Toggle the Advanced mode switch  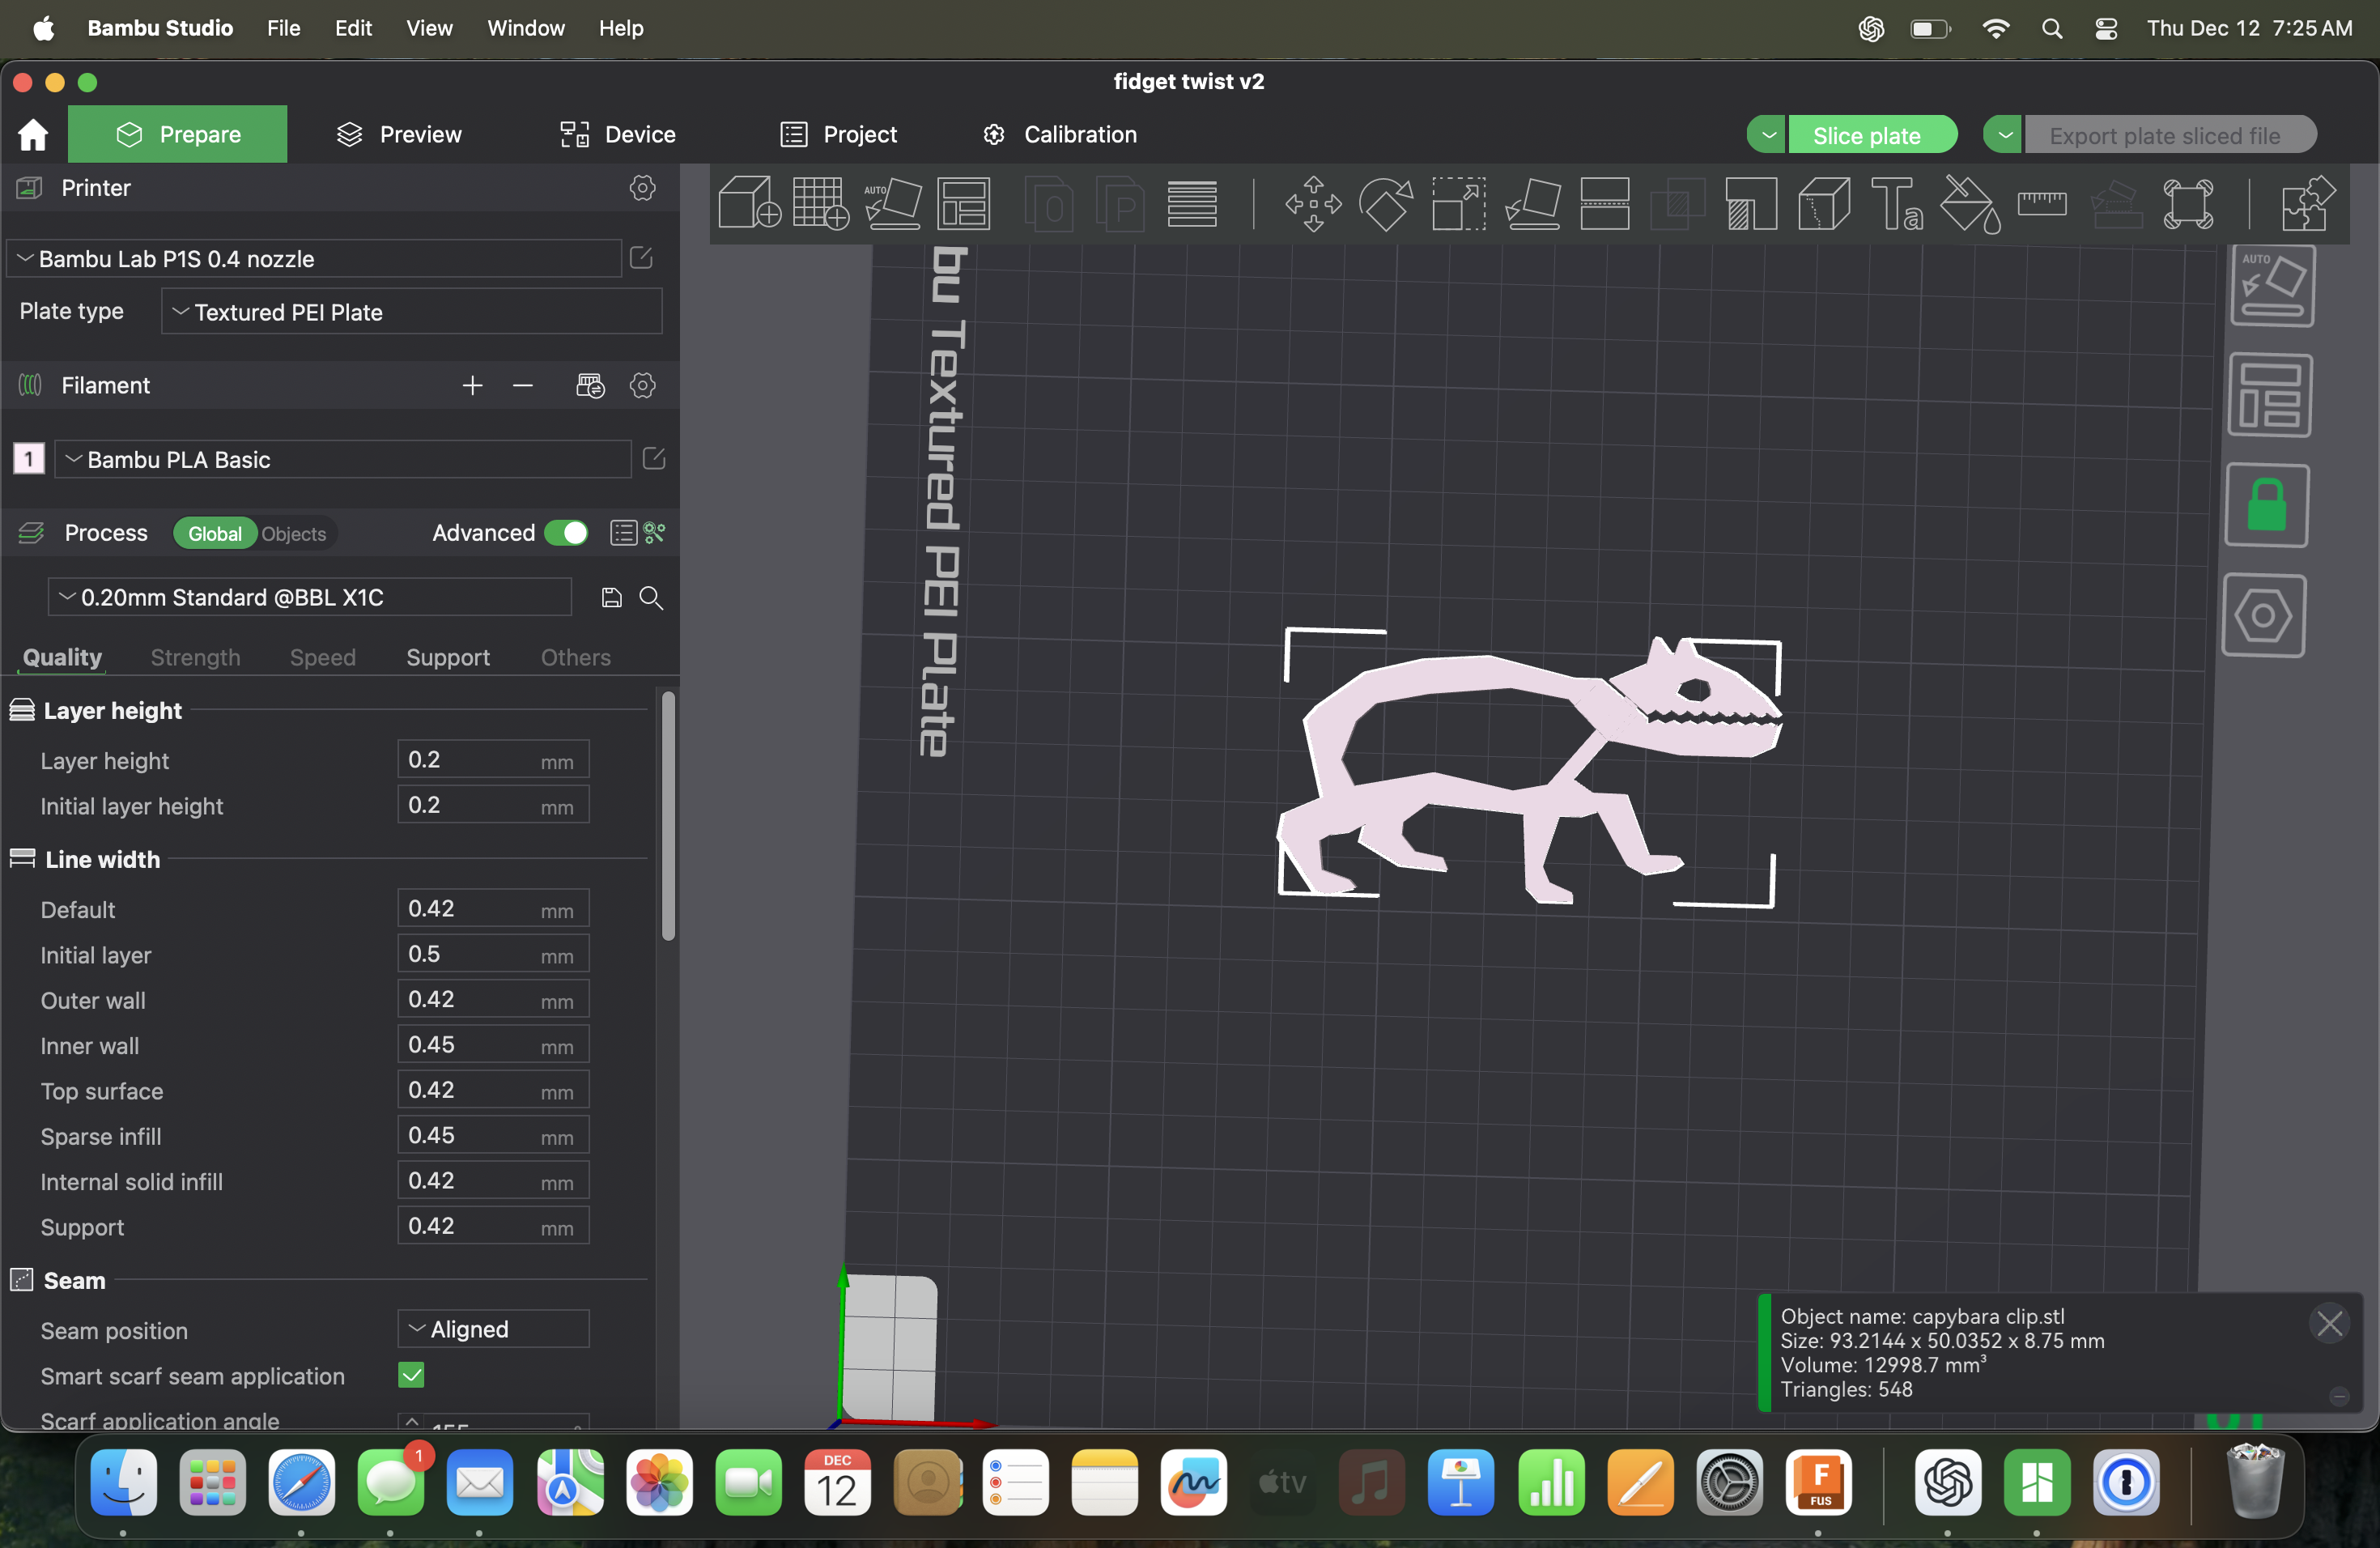coord(567,533)
